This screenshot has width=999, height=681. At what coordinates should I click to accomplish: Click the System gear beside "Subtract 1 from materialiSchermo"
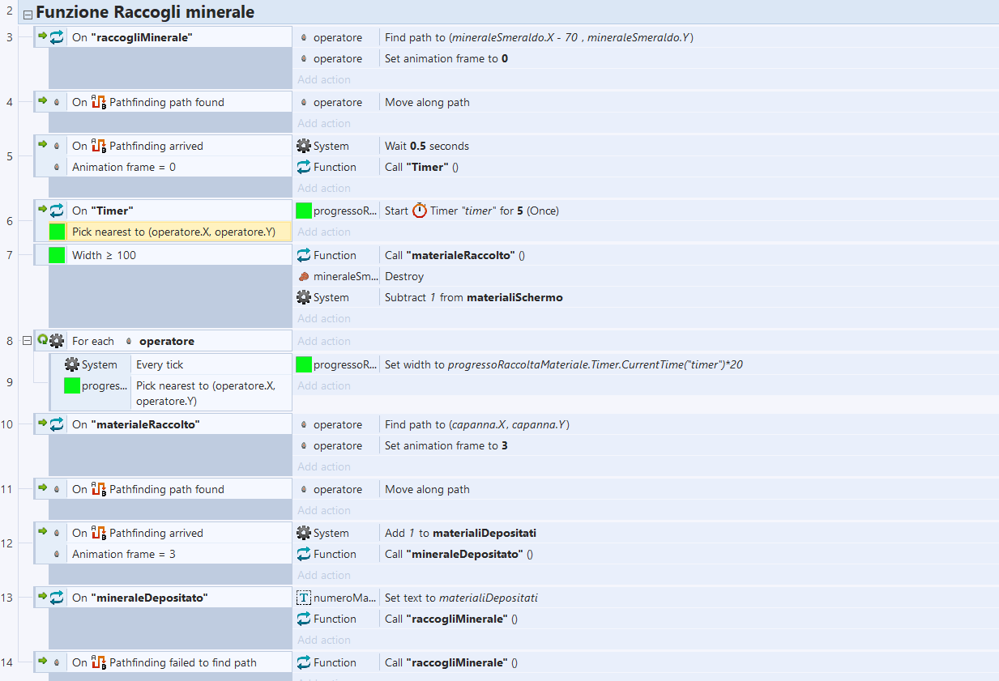click(x=304, y=297)
